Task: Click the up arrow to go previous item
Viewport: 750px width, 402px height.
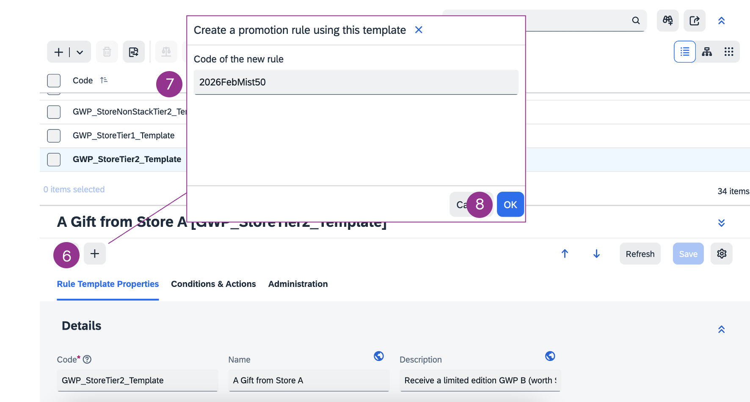Action: tap(565, 253)
